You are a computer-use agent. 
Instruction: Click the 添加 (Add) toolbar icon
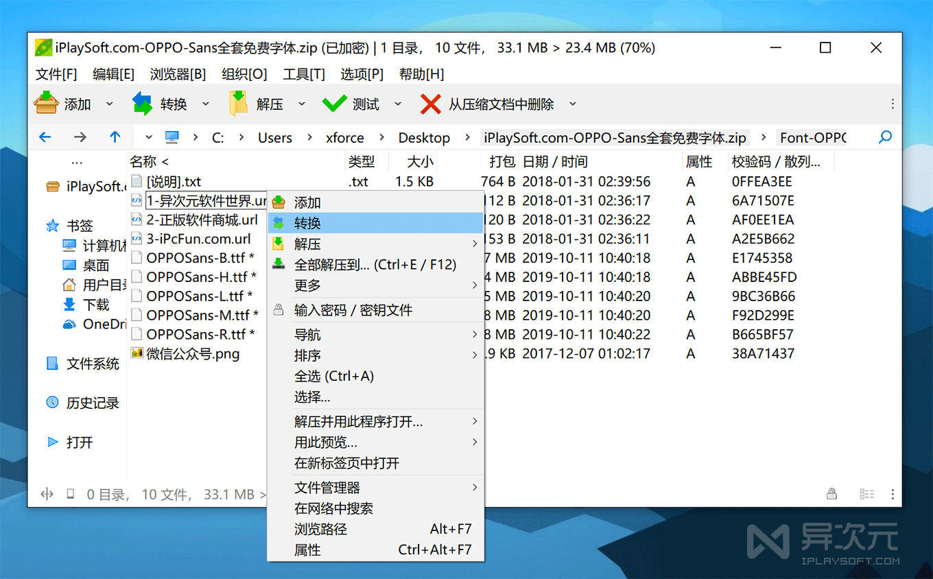45,103
